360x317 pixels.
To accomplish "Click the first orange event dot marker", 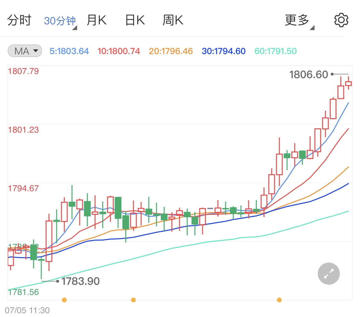I will click(64, 300).
